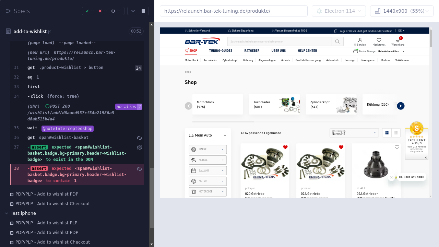
Task: Open the Marke filter dropdown
Action: click(207, 150)
